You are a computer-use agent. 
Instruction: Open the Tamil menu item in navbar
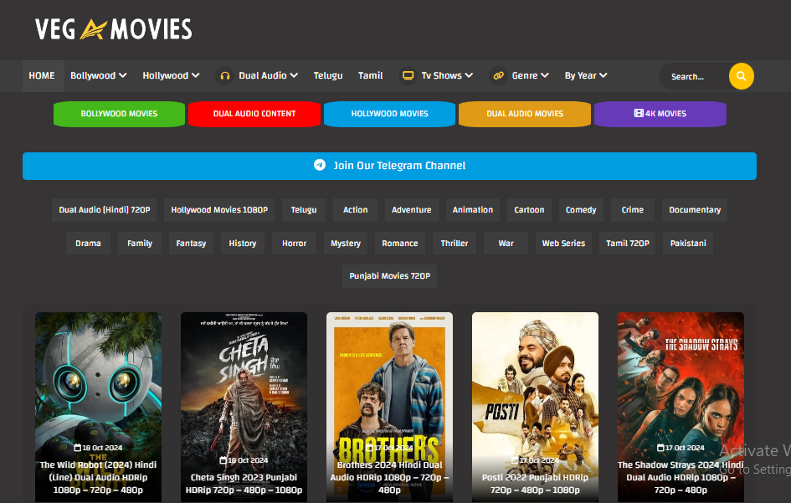[370, 75]
